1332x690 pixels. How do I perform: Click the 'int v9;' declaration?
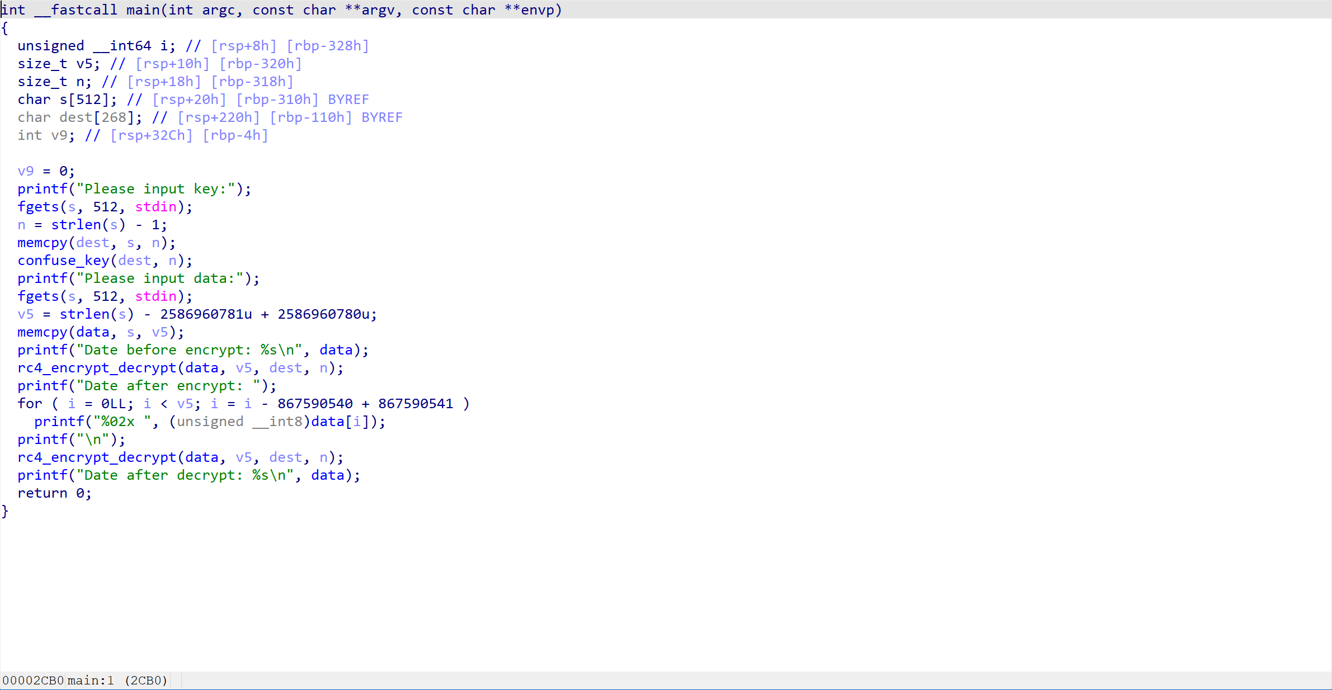click(x=46, y=135)
